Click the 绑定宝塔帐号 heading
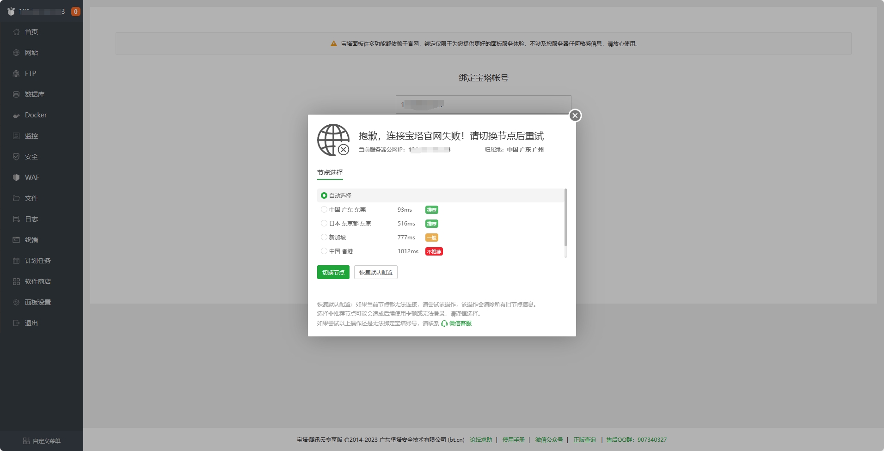The width and height of the screenshot is (884, 451). click(484, 78)
